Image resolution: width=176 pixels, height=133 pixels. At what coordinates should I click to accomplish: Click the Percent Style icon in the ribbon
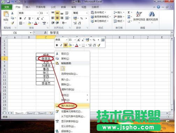click(x=82, y=18)
